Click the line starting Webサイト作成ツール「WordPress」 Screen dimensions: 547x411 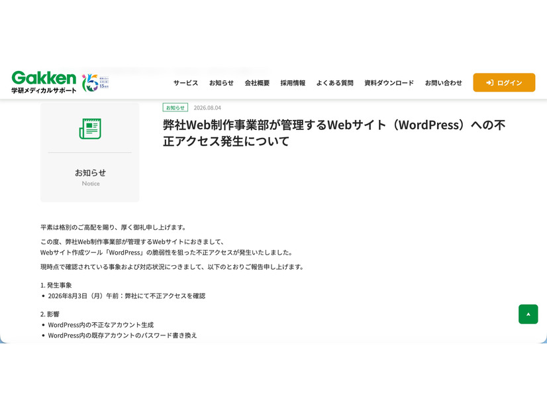[168, 253]
